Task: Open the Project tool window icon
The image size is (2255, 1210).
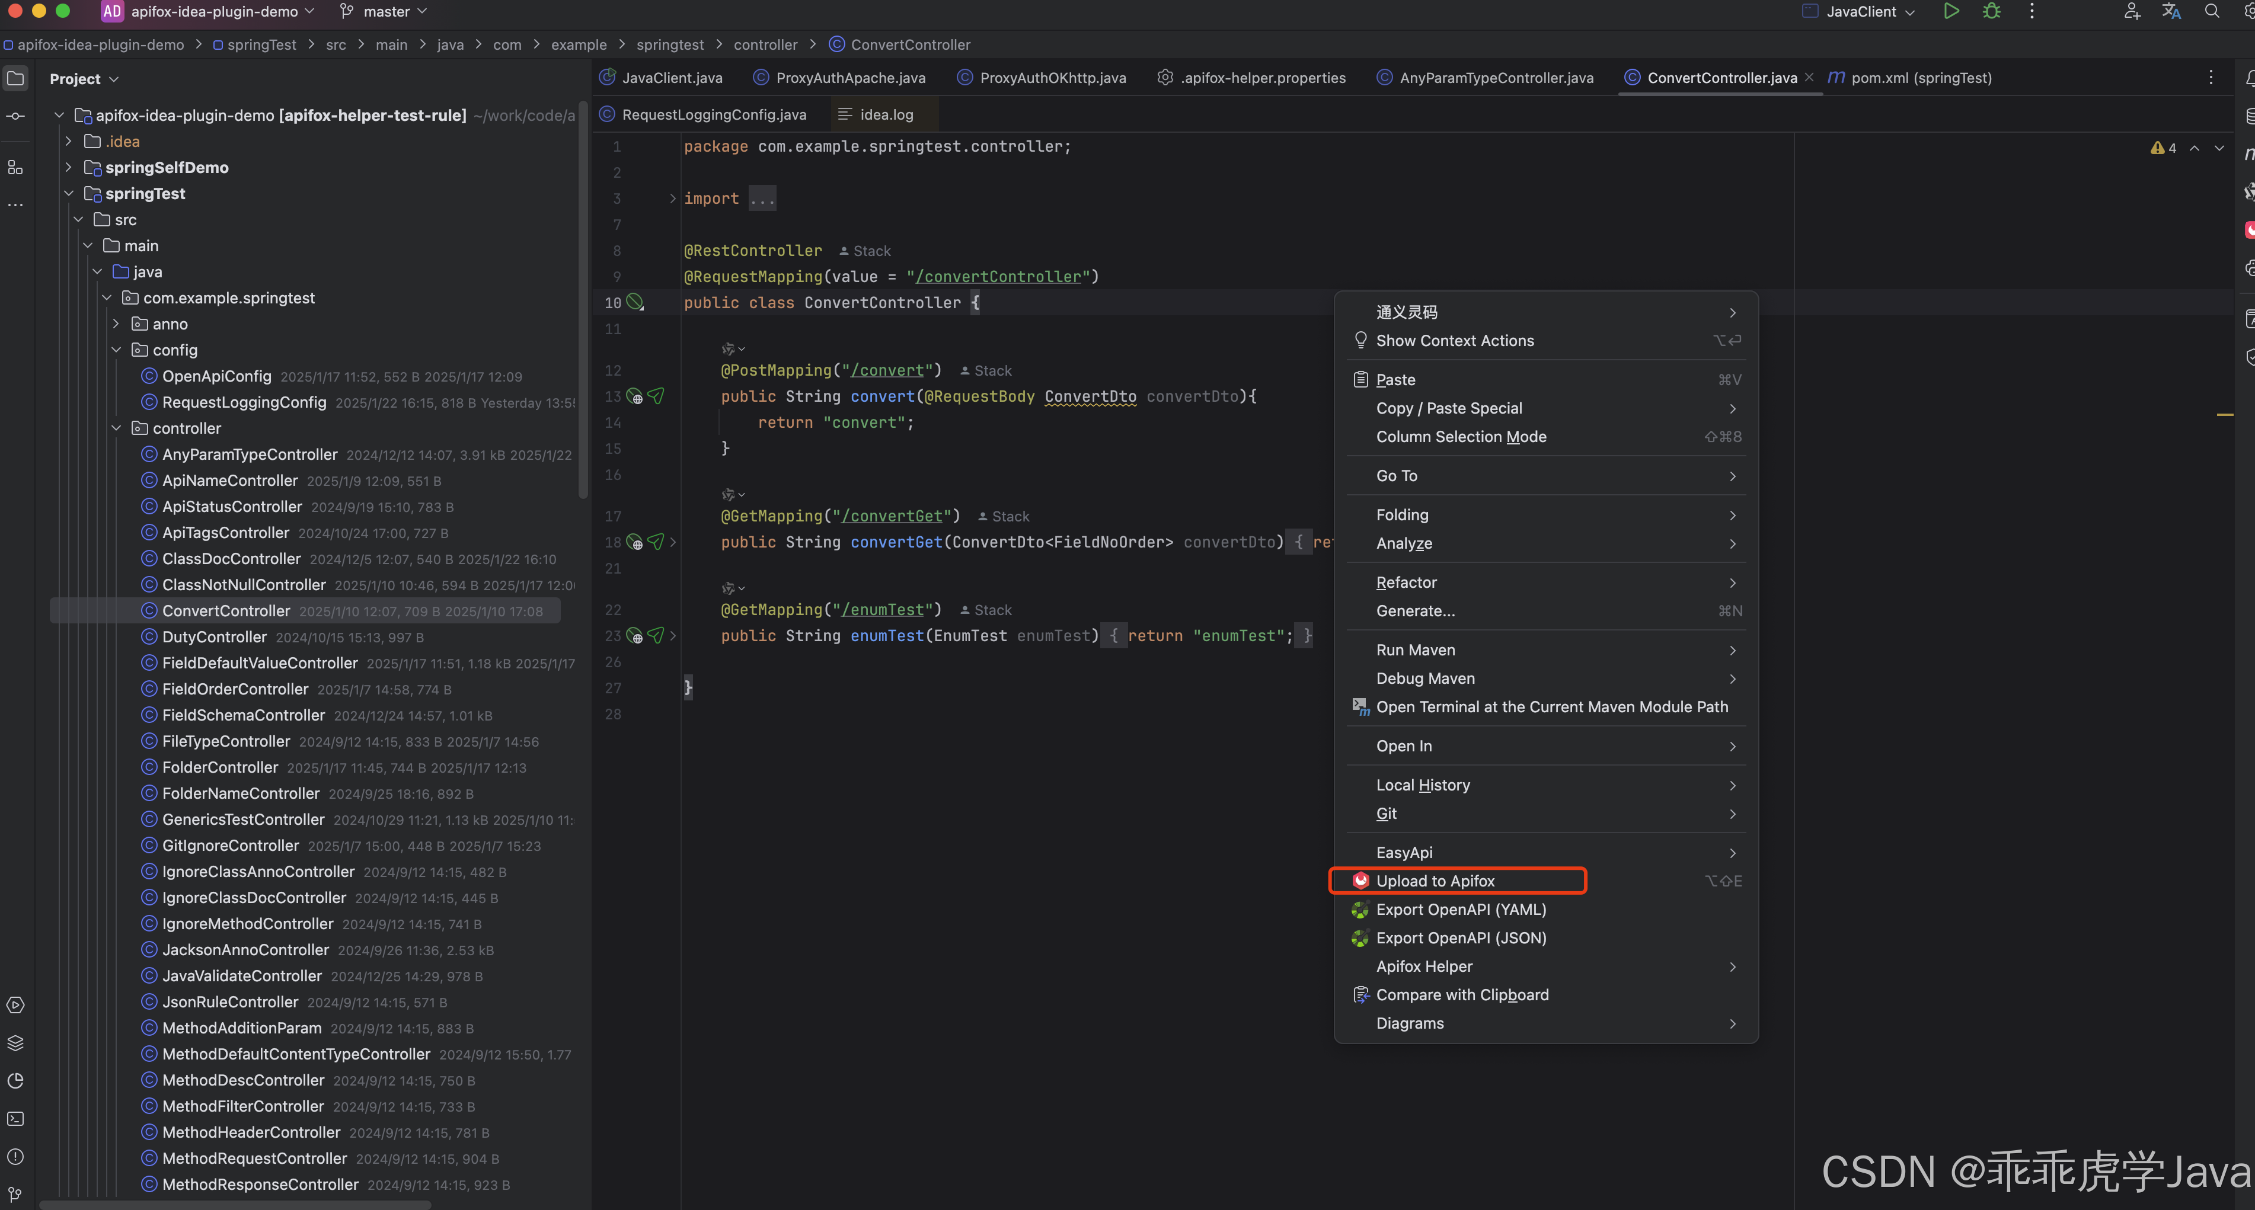Action: (x=16, y=78)
